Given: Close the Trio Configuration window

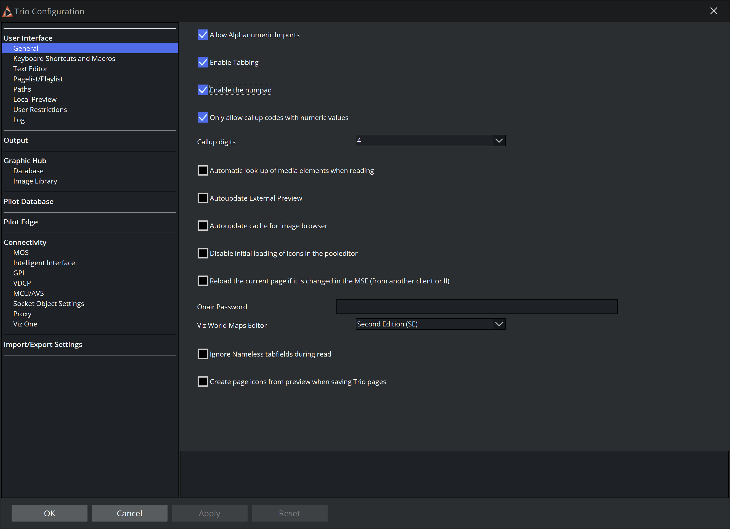Looking at the screenshot, I should point(714,11).
